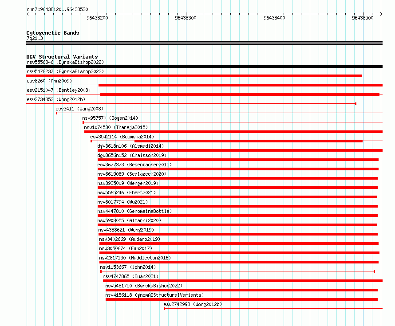Select nsv6619089 (Sedlazeck2020) label

[x=132, y=174]
